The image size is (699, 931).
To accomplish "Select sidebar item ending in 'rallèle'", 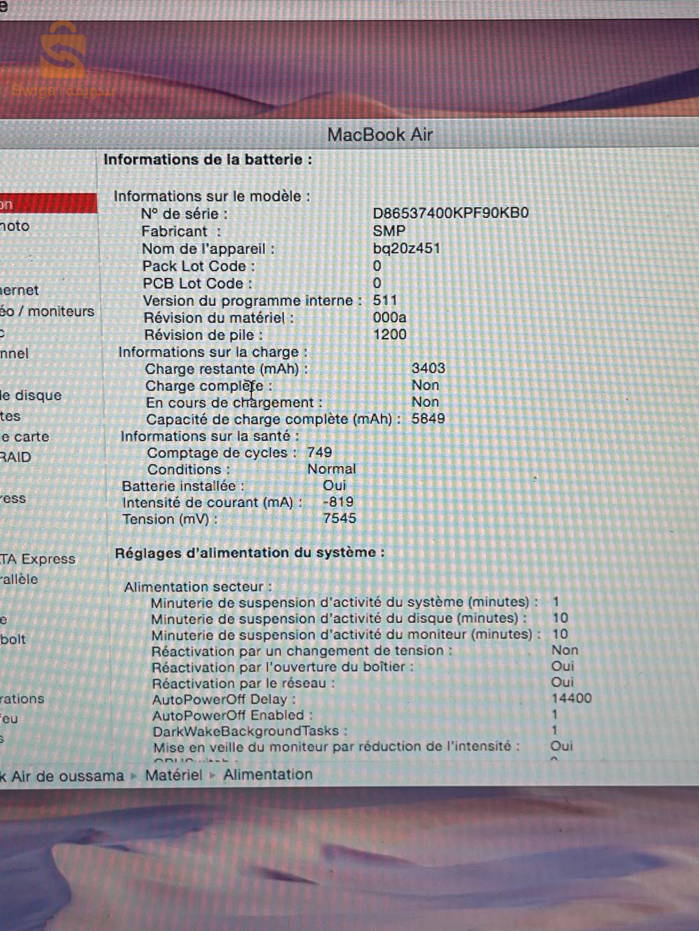I will click(19, 579).
